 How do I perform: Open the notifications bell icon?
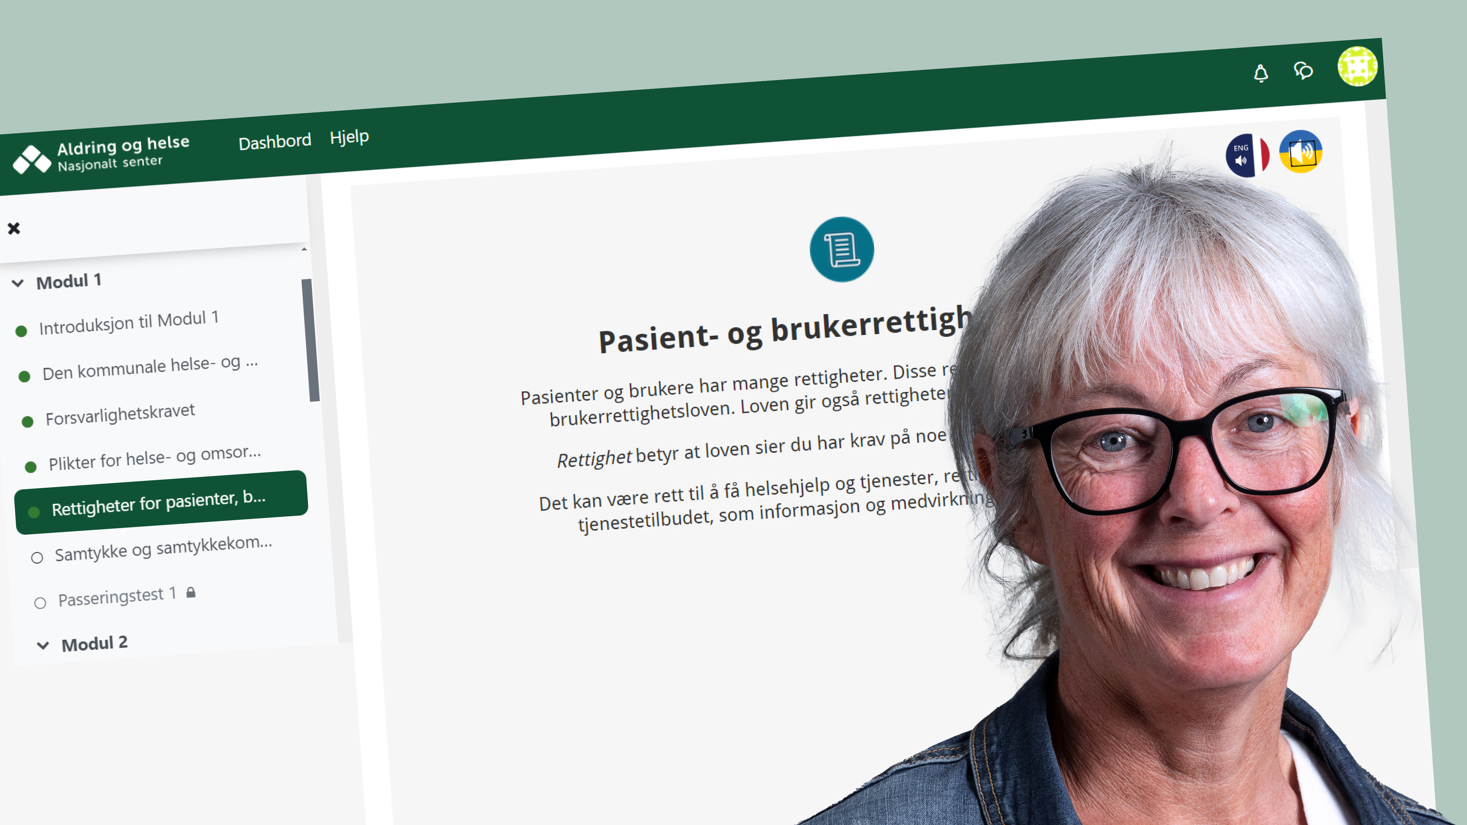pyautogui.click(x=1261, y=73)
